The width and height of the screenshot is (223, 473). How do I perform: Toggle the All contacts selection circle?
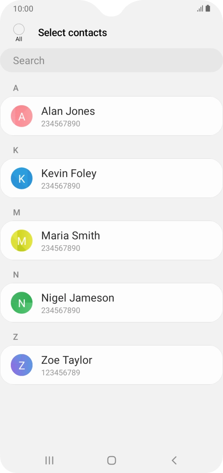pyautogui.click(x=19, y=30)
